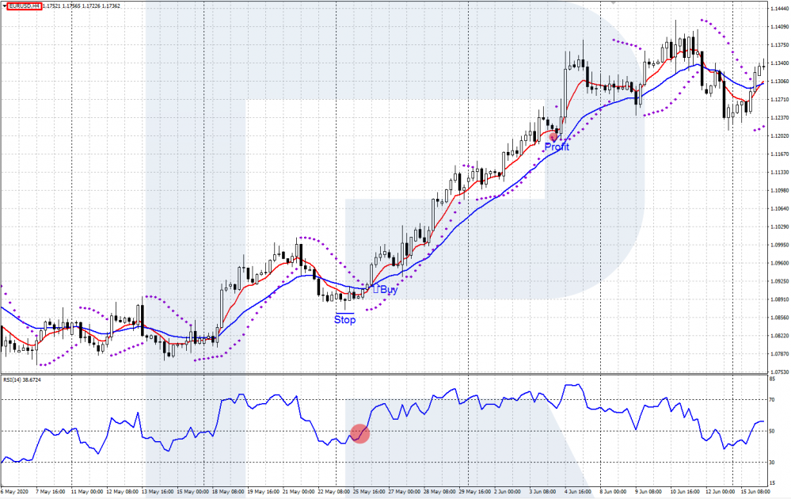
Task: Click the 1.08220 price on the scale
Action: tap(779, 336)
